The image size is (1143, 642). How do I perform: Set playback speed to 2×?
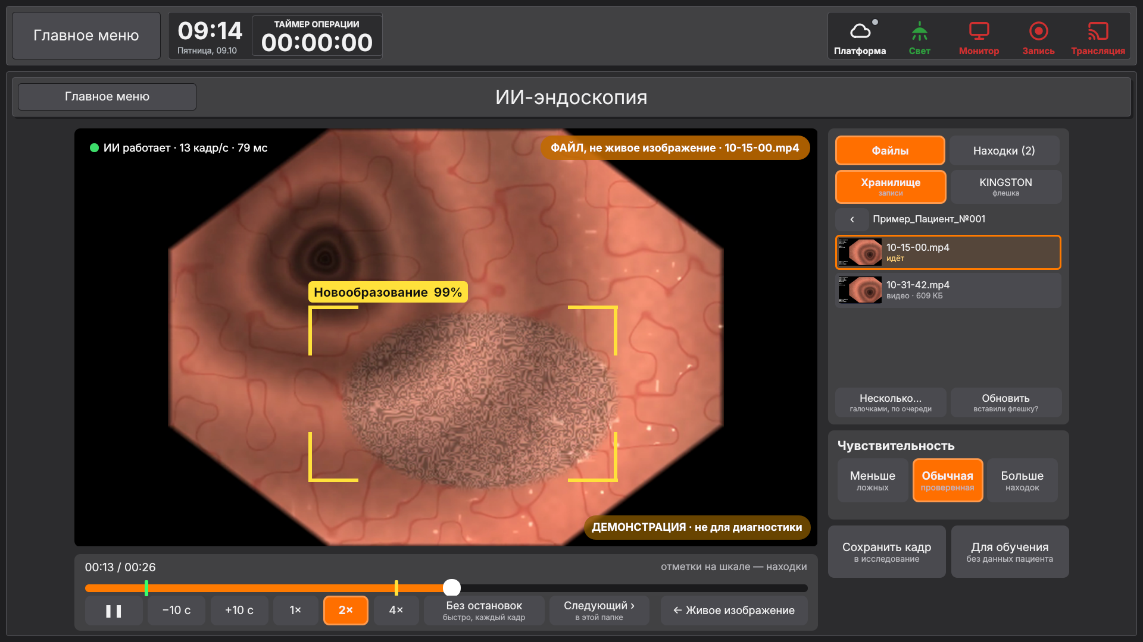pos(345,610)
